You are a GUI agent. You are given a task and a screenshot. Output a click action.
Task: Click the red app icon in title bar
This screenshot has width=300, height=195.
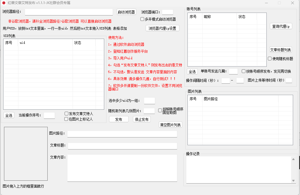(x=4, y=3)
